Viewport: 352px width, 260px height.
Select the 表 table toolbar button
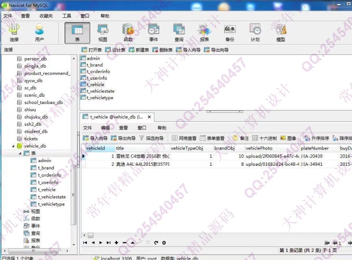point(77,33)
